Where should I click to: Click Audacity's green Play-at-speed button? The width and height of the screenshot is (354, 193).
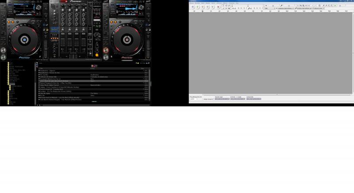coord(335,5)
